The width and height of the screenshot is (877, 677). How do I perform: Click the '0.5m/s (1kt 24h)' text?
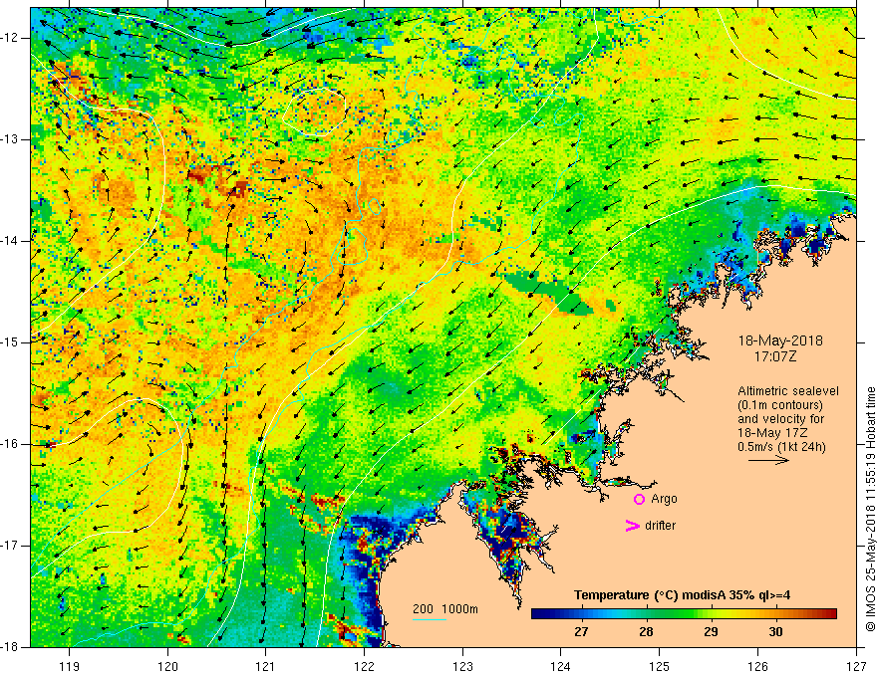pos(781,447)
